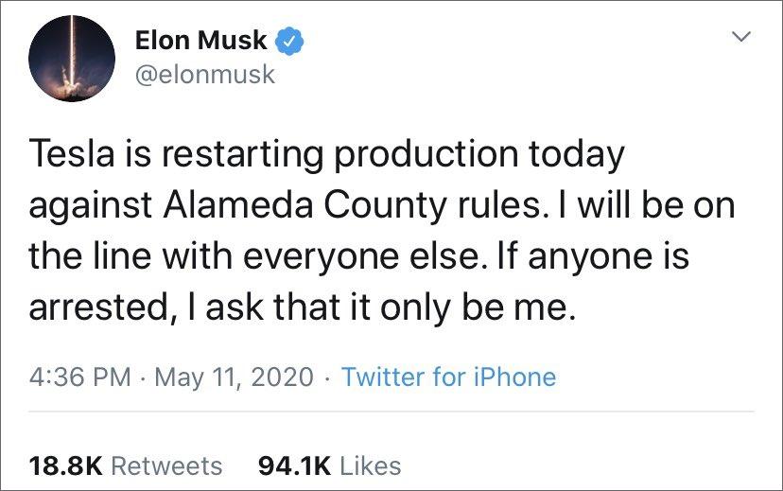The height and width of the screenshot is (491, 783).
Task: Click the May 11, 2020 date
Action: pos(233,377)
